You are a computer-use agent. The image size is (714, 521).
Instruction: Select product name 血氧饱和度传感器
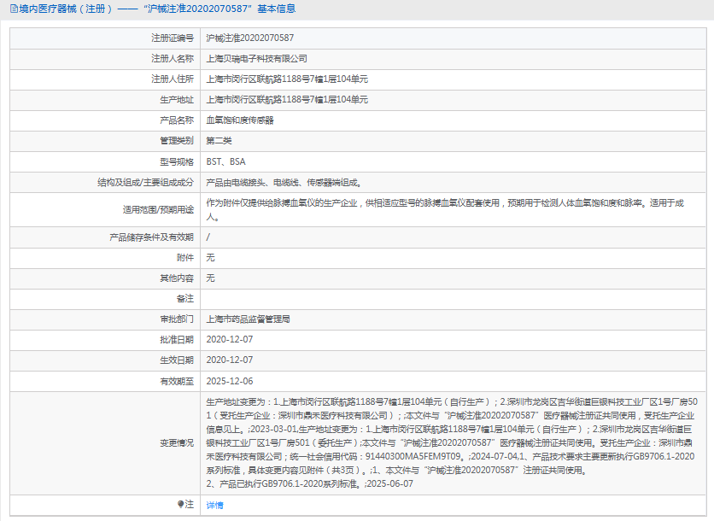point(239,120)
